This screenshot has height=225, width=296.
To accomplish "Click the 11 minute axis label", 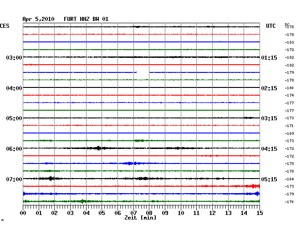I will coord(196,213).
